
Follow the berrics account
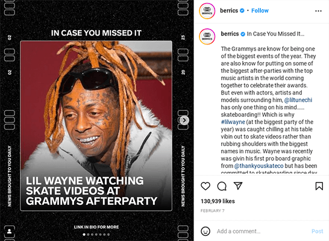260,10
